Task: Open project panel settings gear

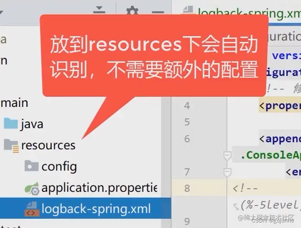Action: coord(132,11)
